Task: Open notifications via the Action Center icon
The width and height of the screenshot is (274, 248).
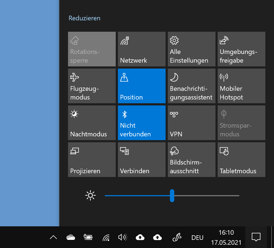Action: tap(256, 237)
